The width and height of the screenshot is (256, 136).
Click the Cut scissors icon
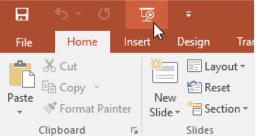50,66
